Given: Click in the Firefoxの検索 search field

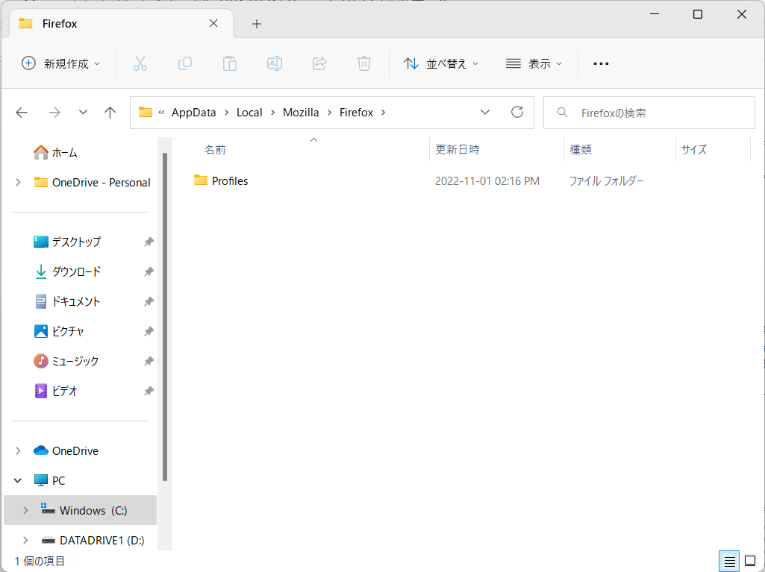Looking at the screenshot, I should coord(649,113).
